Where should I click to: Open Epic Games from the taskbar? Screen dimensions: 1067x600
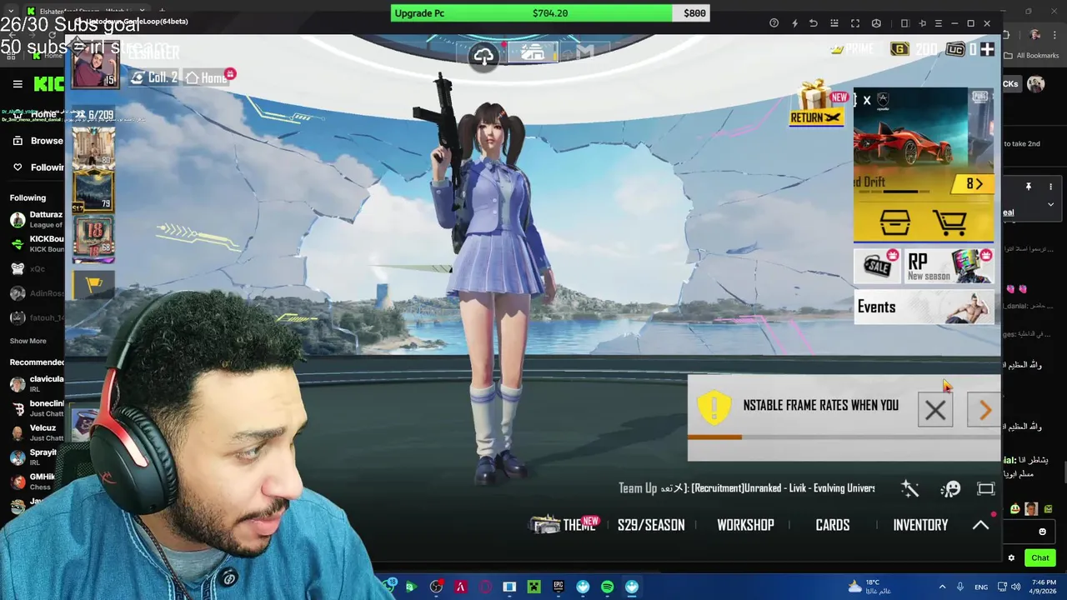(558, 587)
